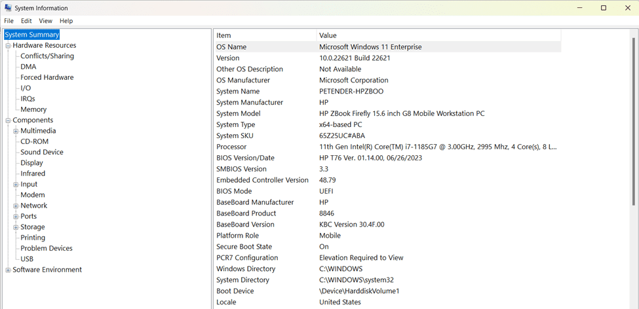Click the Value column header

439,35
